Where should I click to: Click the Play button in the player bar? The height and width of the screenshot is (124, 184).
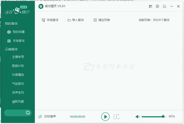(105, 116)
